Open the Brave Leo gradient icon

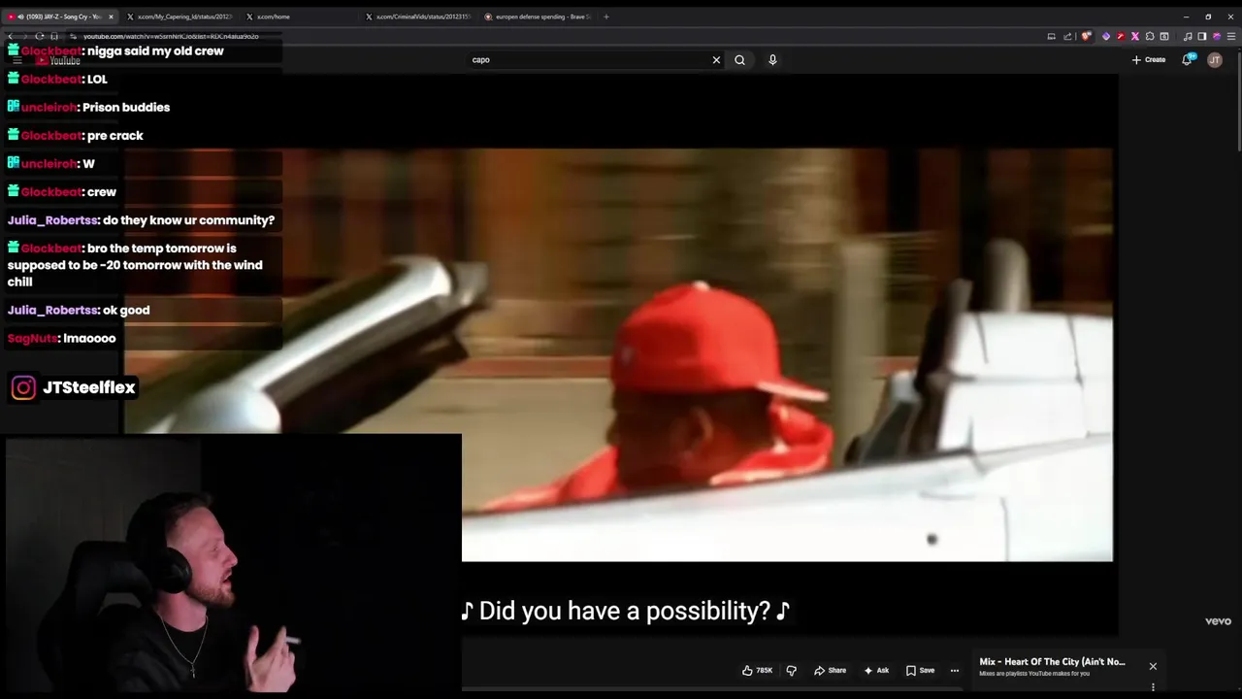(x=1216, y=36)
